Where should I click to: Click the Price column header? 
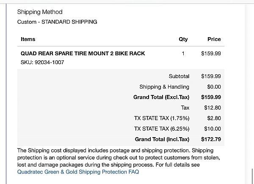(214, 39)
